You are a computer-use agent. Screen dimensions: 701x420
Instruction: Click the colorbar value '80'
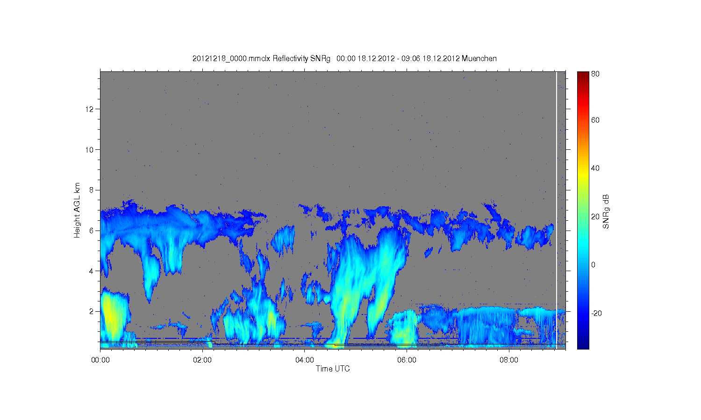(x=595, y=74)
